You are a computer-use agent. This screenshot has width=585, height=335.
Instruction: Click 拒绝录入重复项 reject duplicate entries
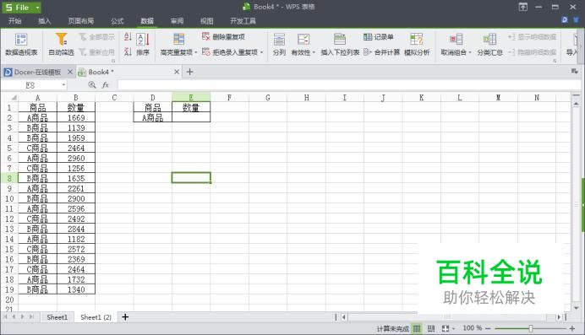(x=230, y=52)
